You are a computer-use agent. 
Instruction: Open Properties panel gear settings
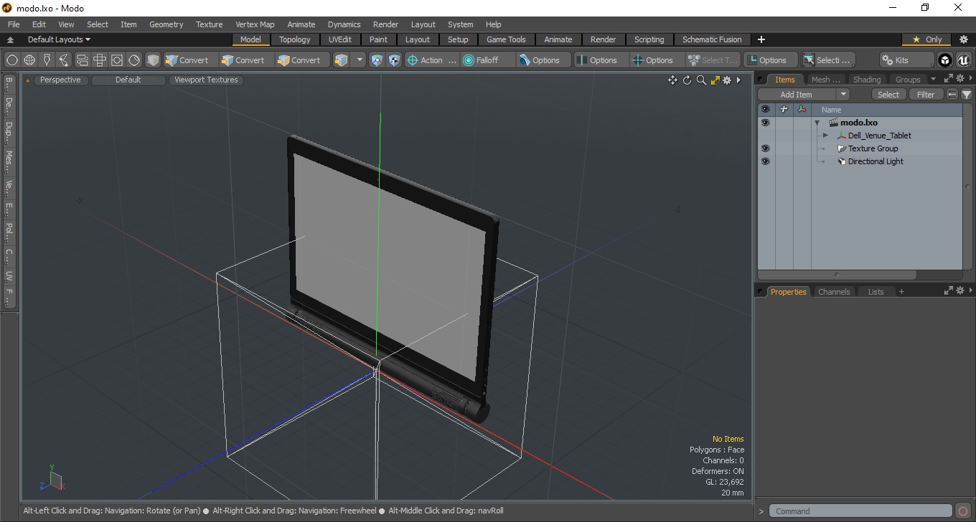960,290
